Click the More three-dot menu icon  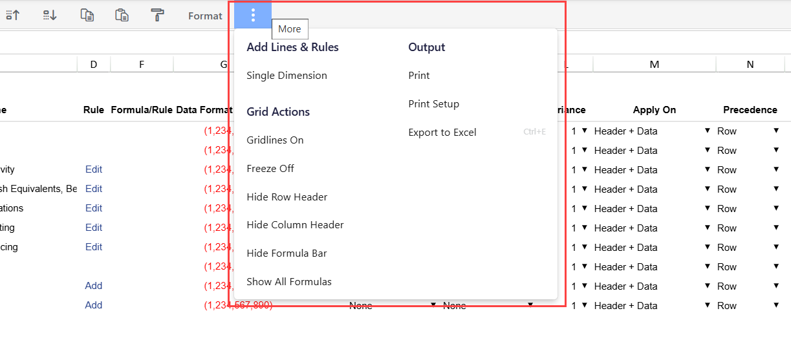click(x=253, y=16)
